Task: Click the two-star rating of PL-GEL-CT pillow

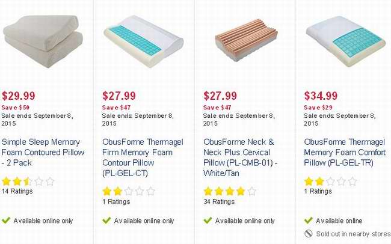Action: 129,191
